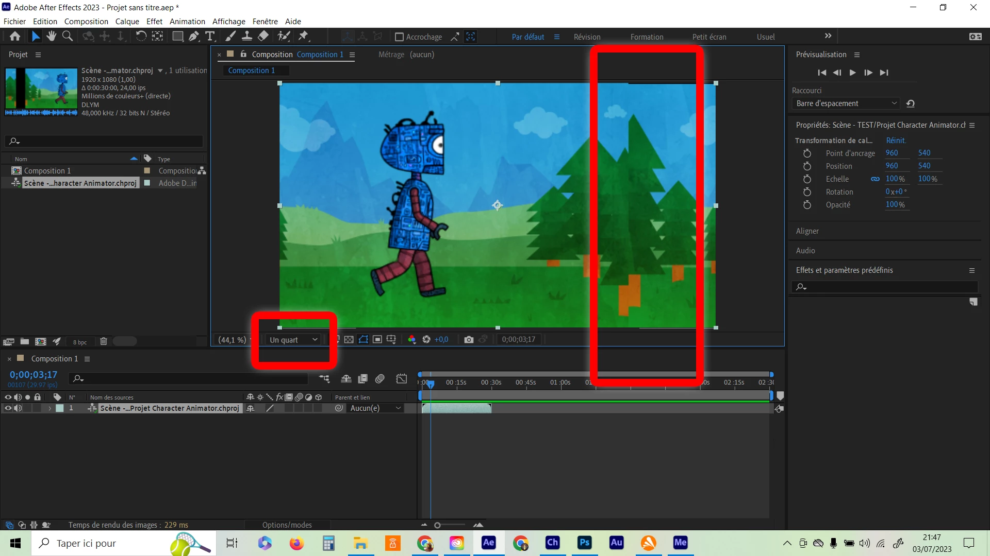This screenshot has height=556, width=990.
Task: Take a snapshot with camera icon
Action: (x=468, y=340)
